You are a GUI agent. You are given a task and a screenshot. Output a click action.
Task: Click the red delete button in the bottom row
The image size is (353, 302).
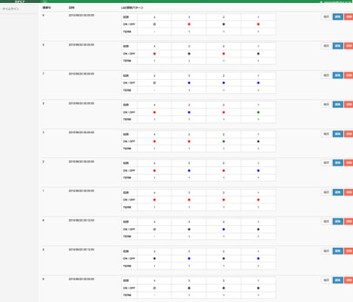click(349, 280)
